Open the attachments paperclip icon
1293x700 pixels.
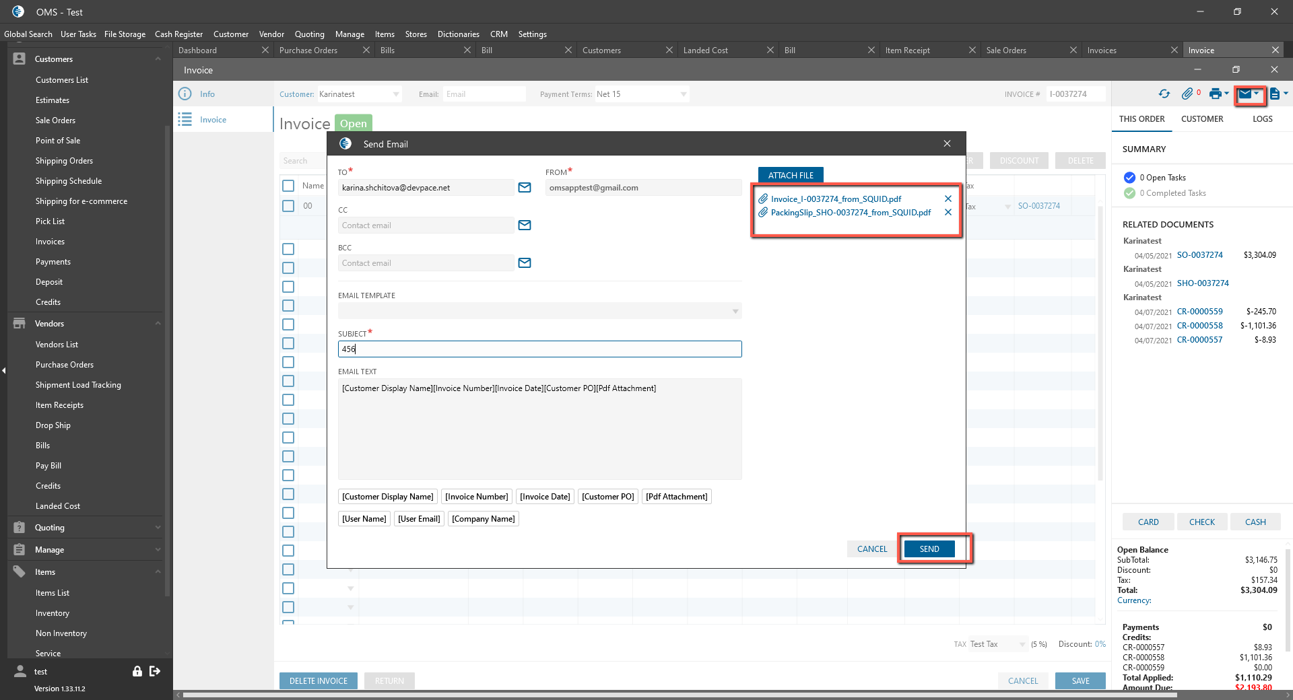pos(1187,94)
